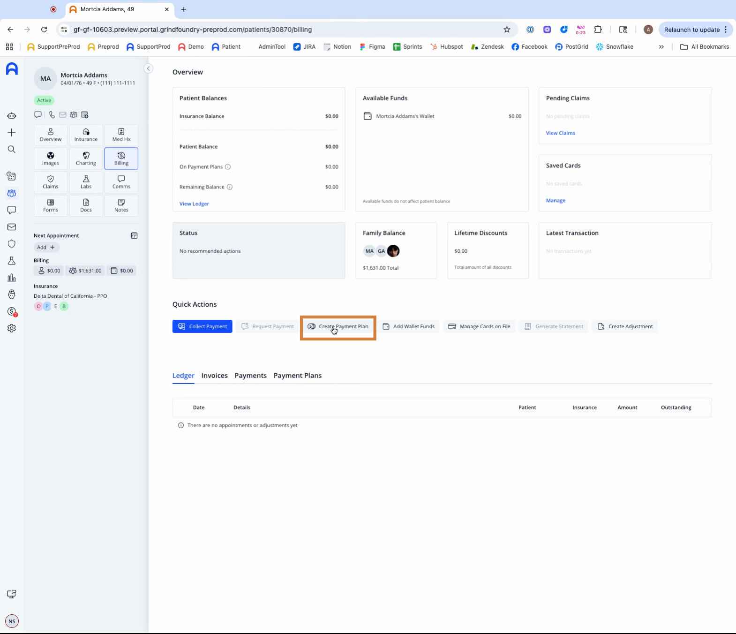Open family members icon under patient name
736x634 pixels.
(x=74, y=115)
